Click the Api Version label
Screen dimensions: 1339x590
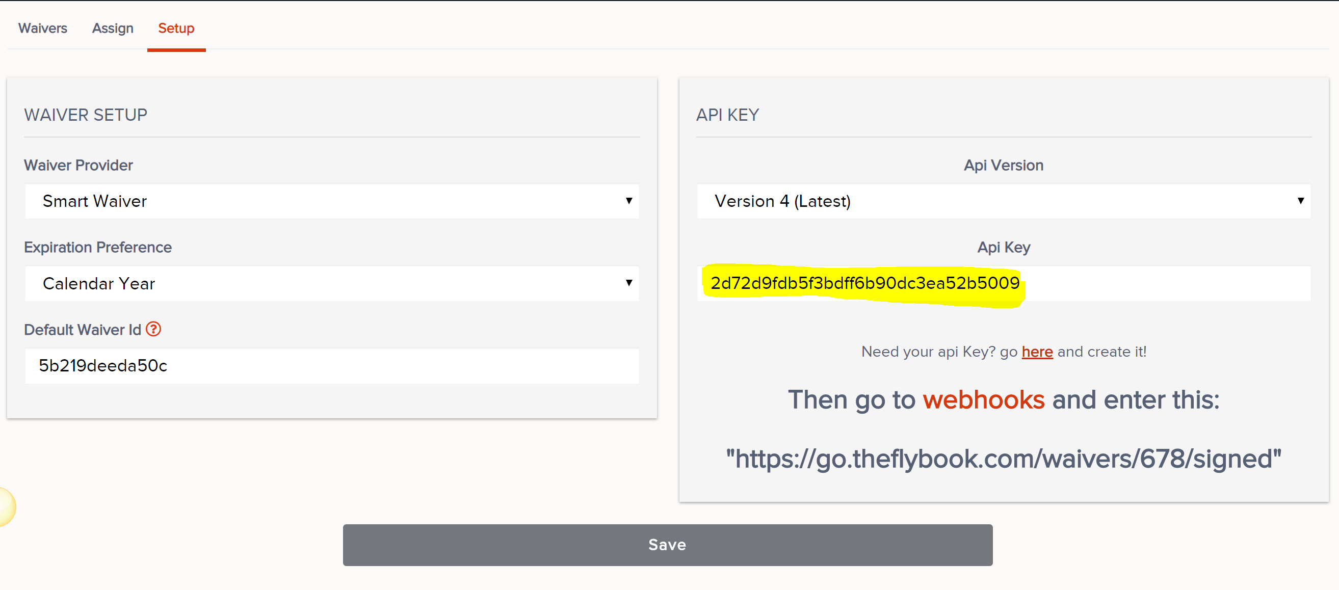click(x=1003, y=165)
